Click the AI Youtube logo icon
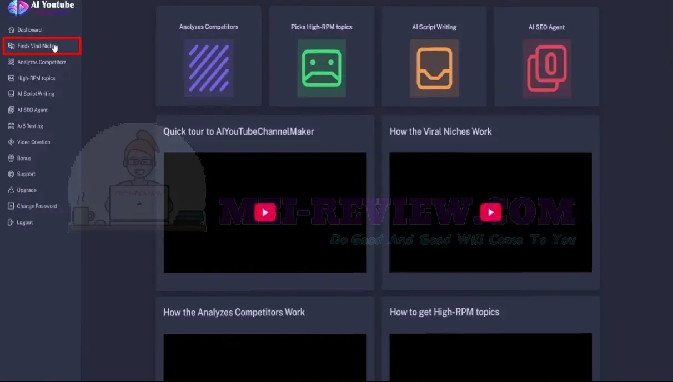 tap(18, 7)
